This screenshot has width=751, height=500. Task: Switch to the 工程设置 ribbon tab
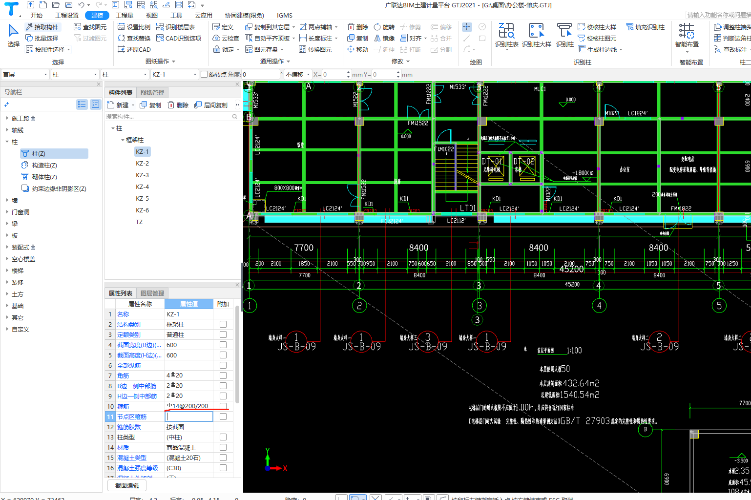pos(67,15)
